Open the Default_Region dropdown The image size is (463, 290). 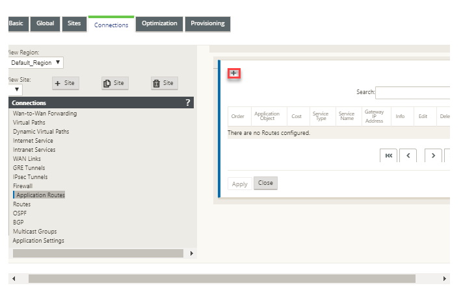pyautogui.click(x=36, y=62)
